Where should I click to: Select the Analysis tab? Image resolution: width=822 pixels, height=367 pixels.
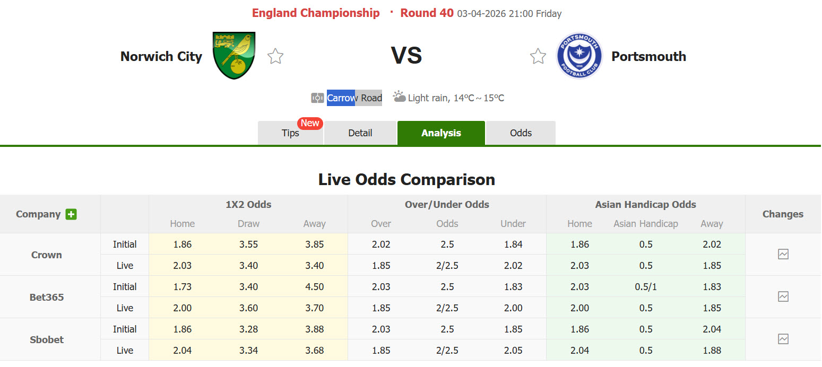coord(441,133)
